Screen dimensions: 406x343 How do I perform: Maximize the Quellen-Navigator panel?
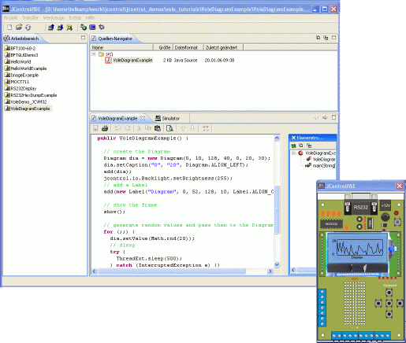[333, 38]
